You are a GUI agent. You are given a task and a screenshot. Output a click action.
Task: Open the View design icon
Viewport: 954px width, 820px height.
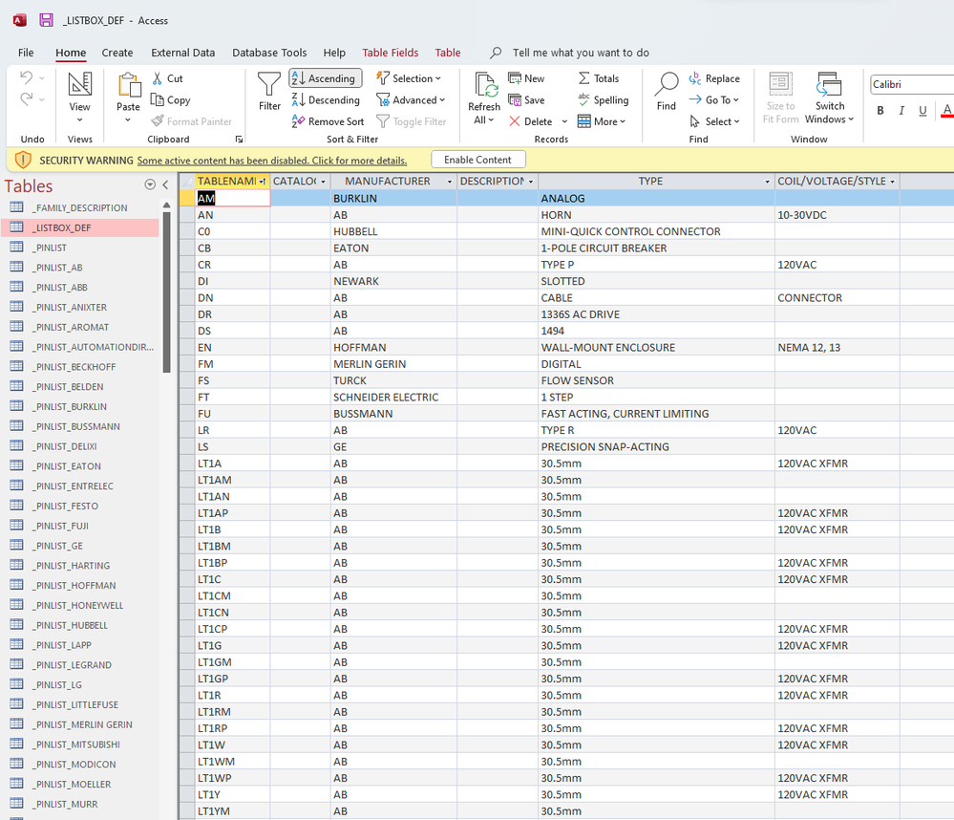point(79,83)
